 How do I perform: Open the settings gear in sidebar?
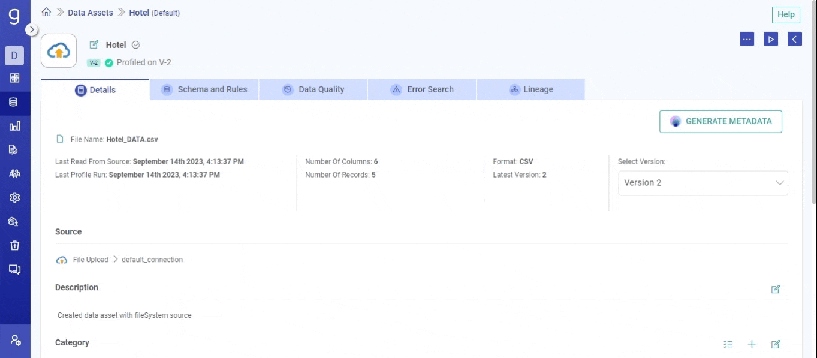[x=14, y=198]
